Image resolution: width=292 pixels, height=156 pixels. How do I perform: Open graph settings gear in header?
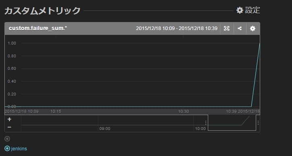tap(253, 28)
